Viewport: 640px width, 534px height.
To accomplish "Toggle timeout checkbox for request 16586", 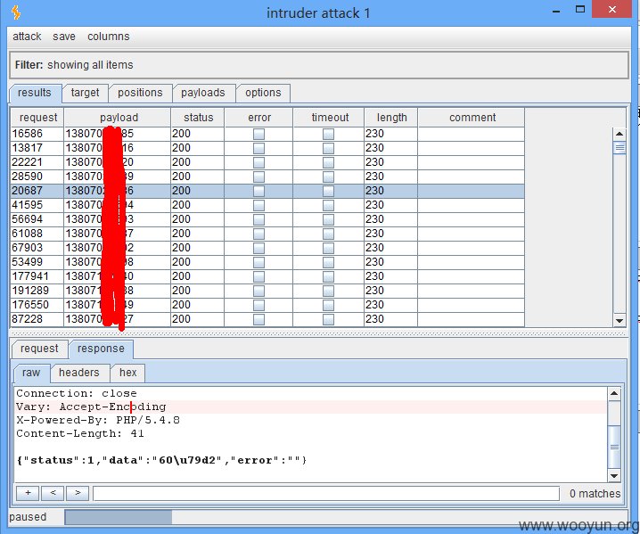I will (329, 134).
